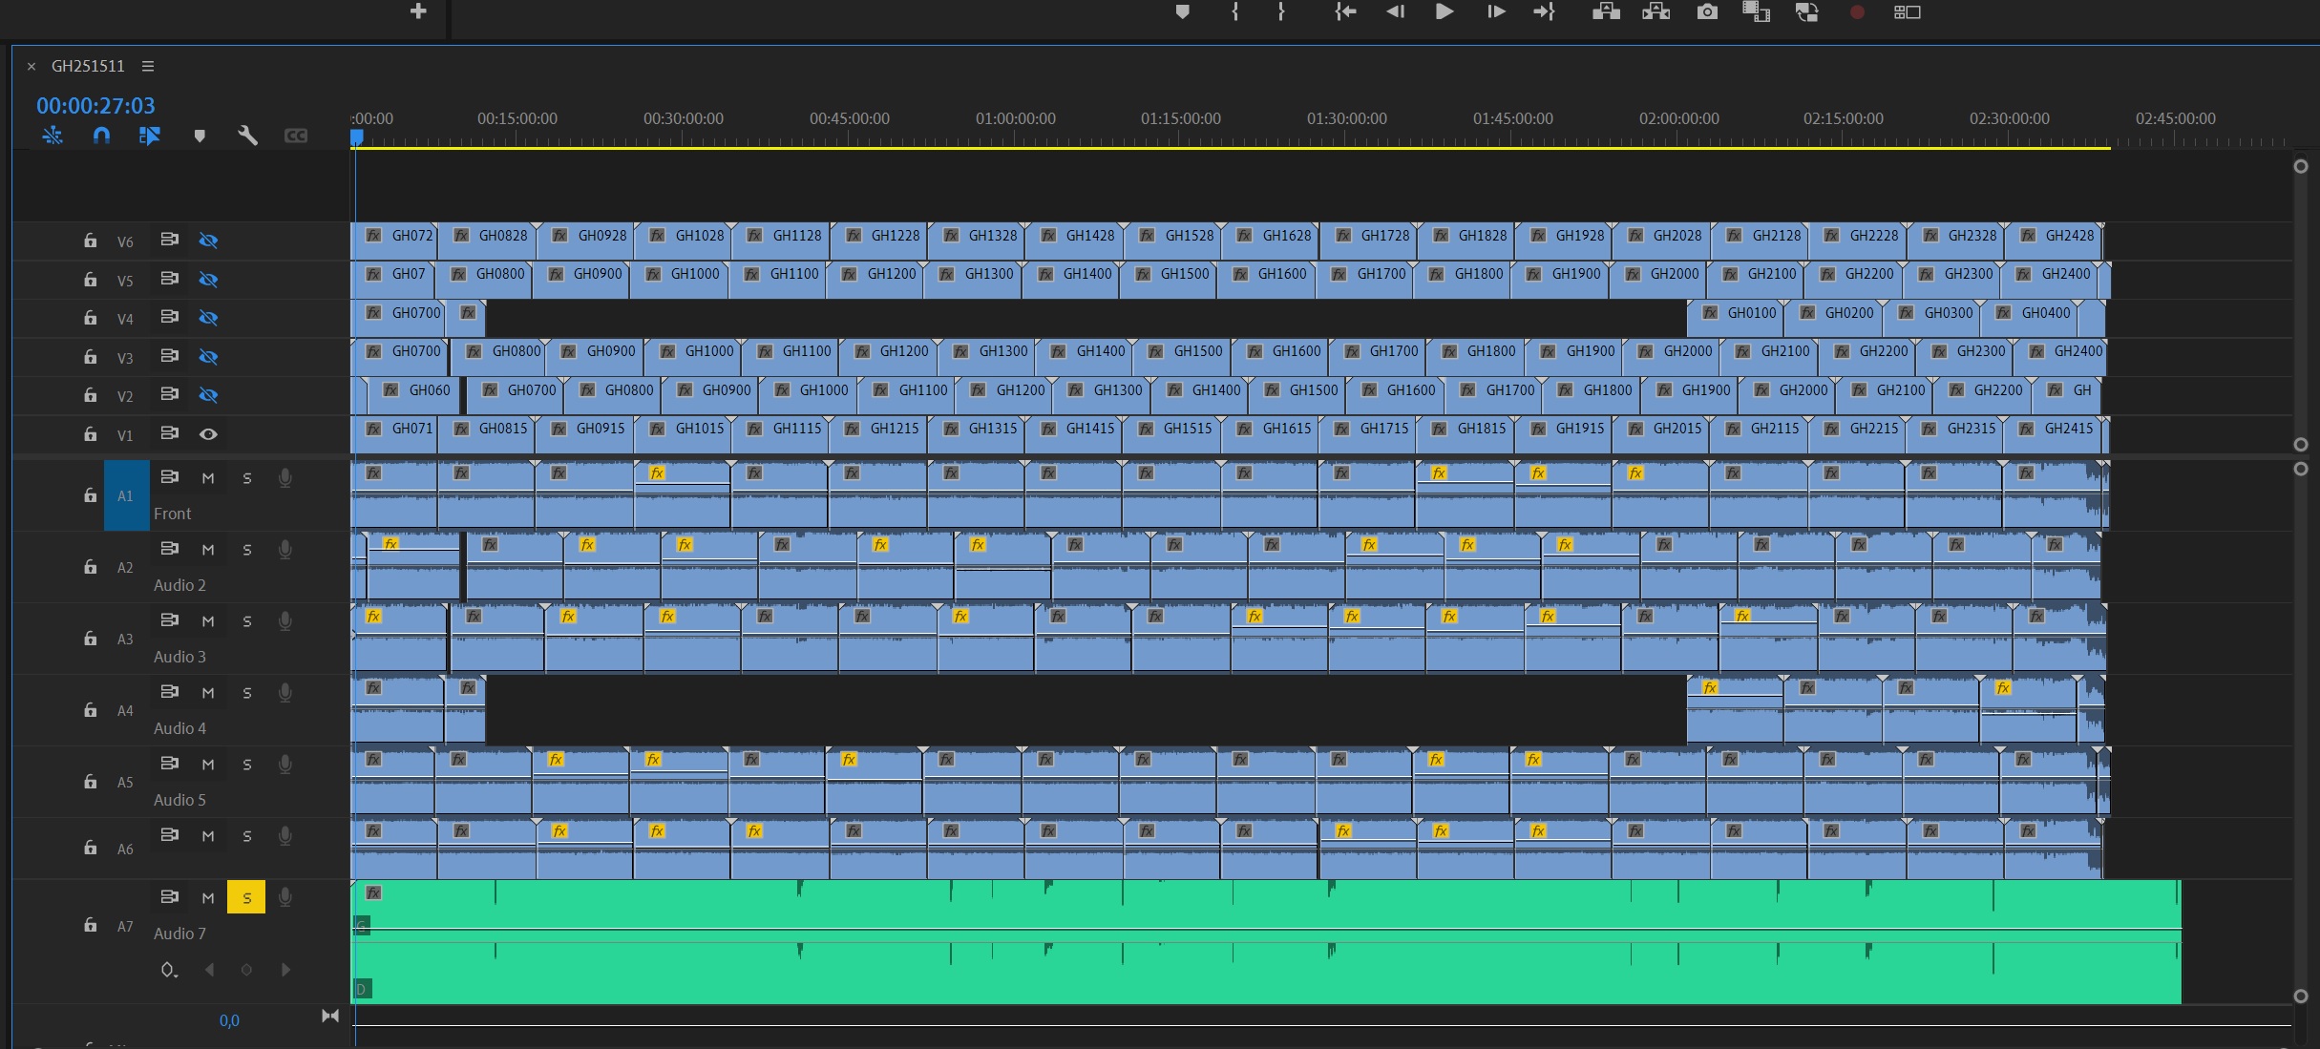The image size is (2320, 1049).
Task: Click 01:00:00:00 mark on time ruler
Action: (1016, 119)
